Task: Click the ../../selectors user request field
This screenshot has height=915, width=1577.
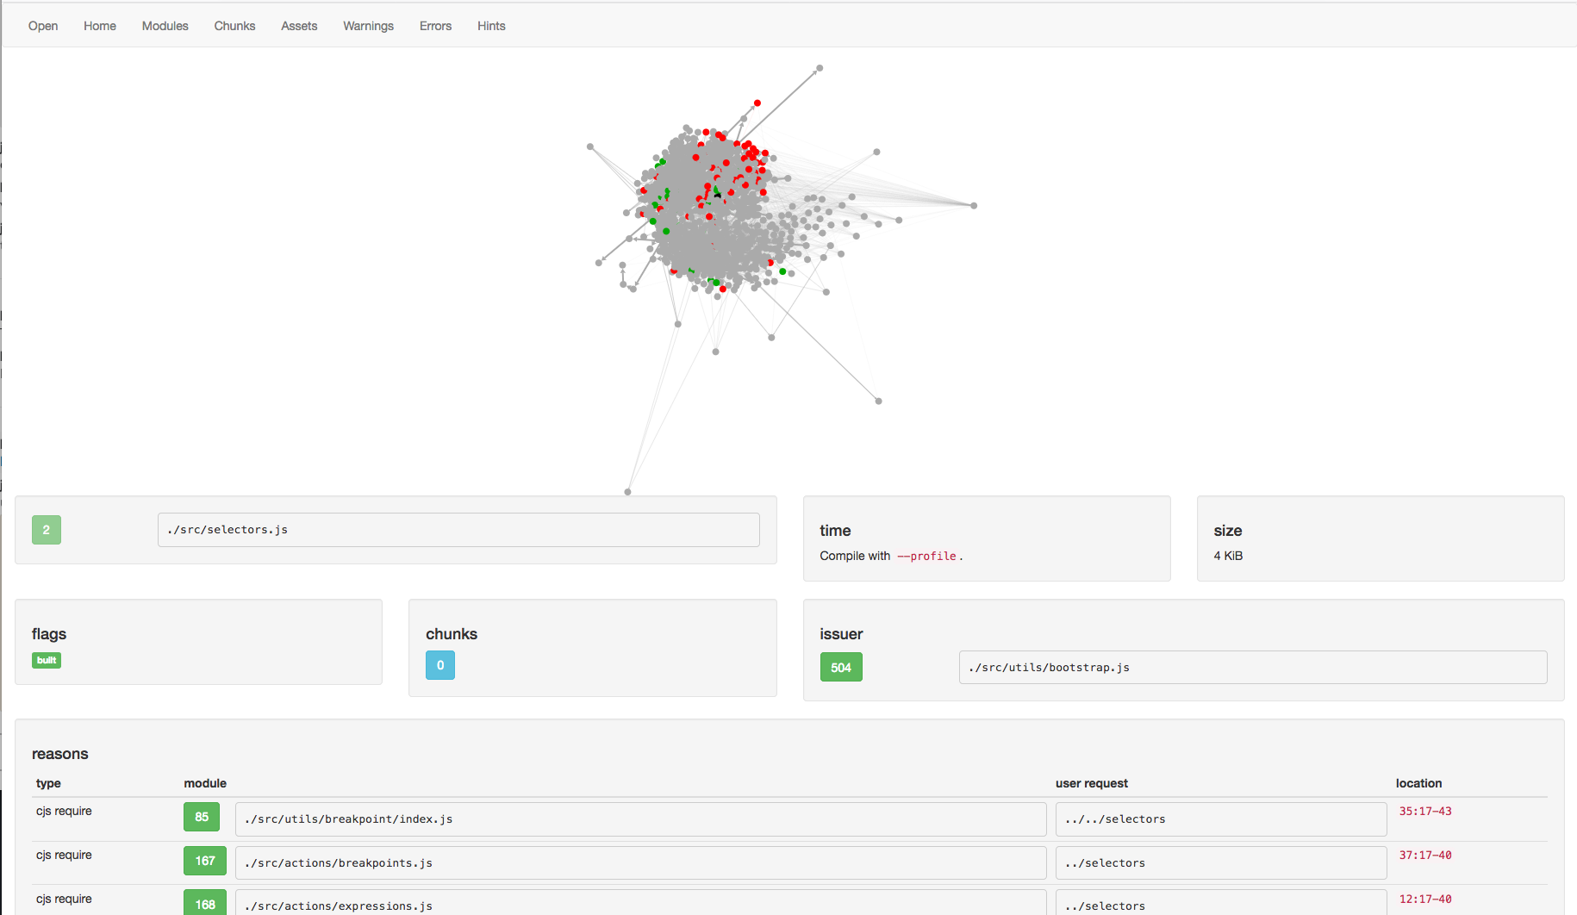Action: point(1220,819)
